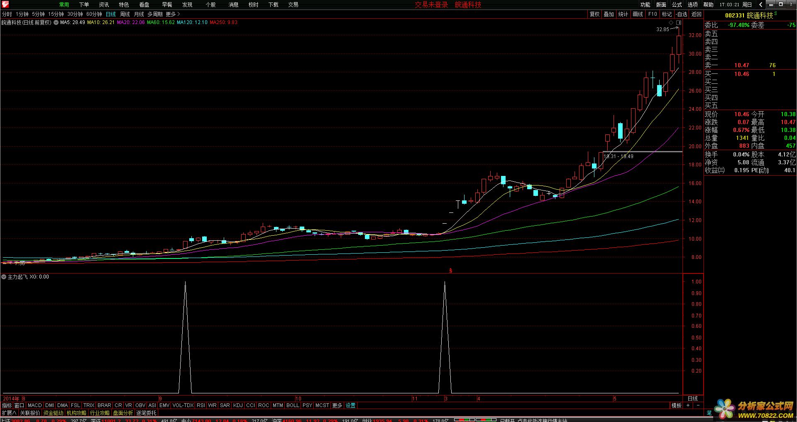Open the 选项 menu
This screenshot has width=797, height=422.
click(693, 5)
